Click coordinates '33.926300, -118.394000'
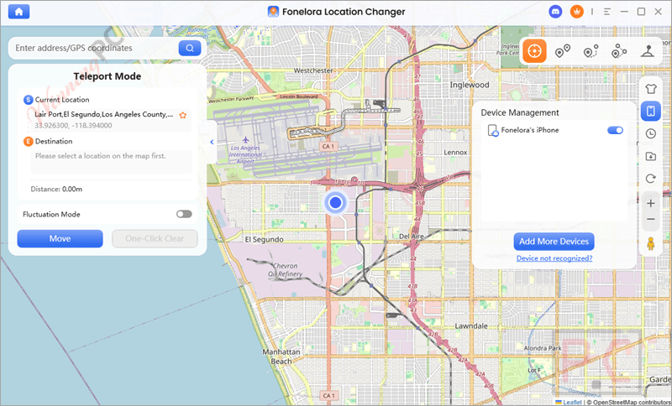Viewport: 672px width, 406px height. 73,125
